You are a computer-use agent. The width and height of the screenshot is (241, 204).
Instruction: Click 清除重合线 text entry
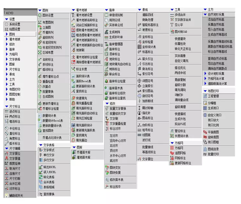(x=181, y=100)
